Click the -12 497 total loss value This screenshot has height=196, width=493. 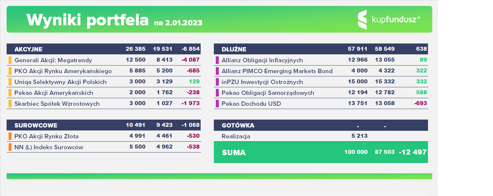click(413, 152)
